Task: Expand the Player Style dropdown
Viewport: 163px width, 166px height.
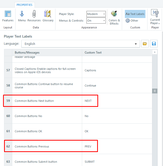Action: point(96,14)
